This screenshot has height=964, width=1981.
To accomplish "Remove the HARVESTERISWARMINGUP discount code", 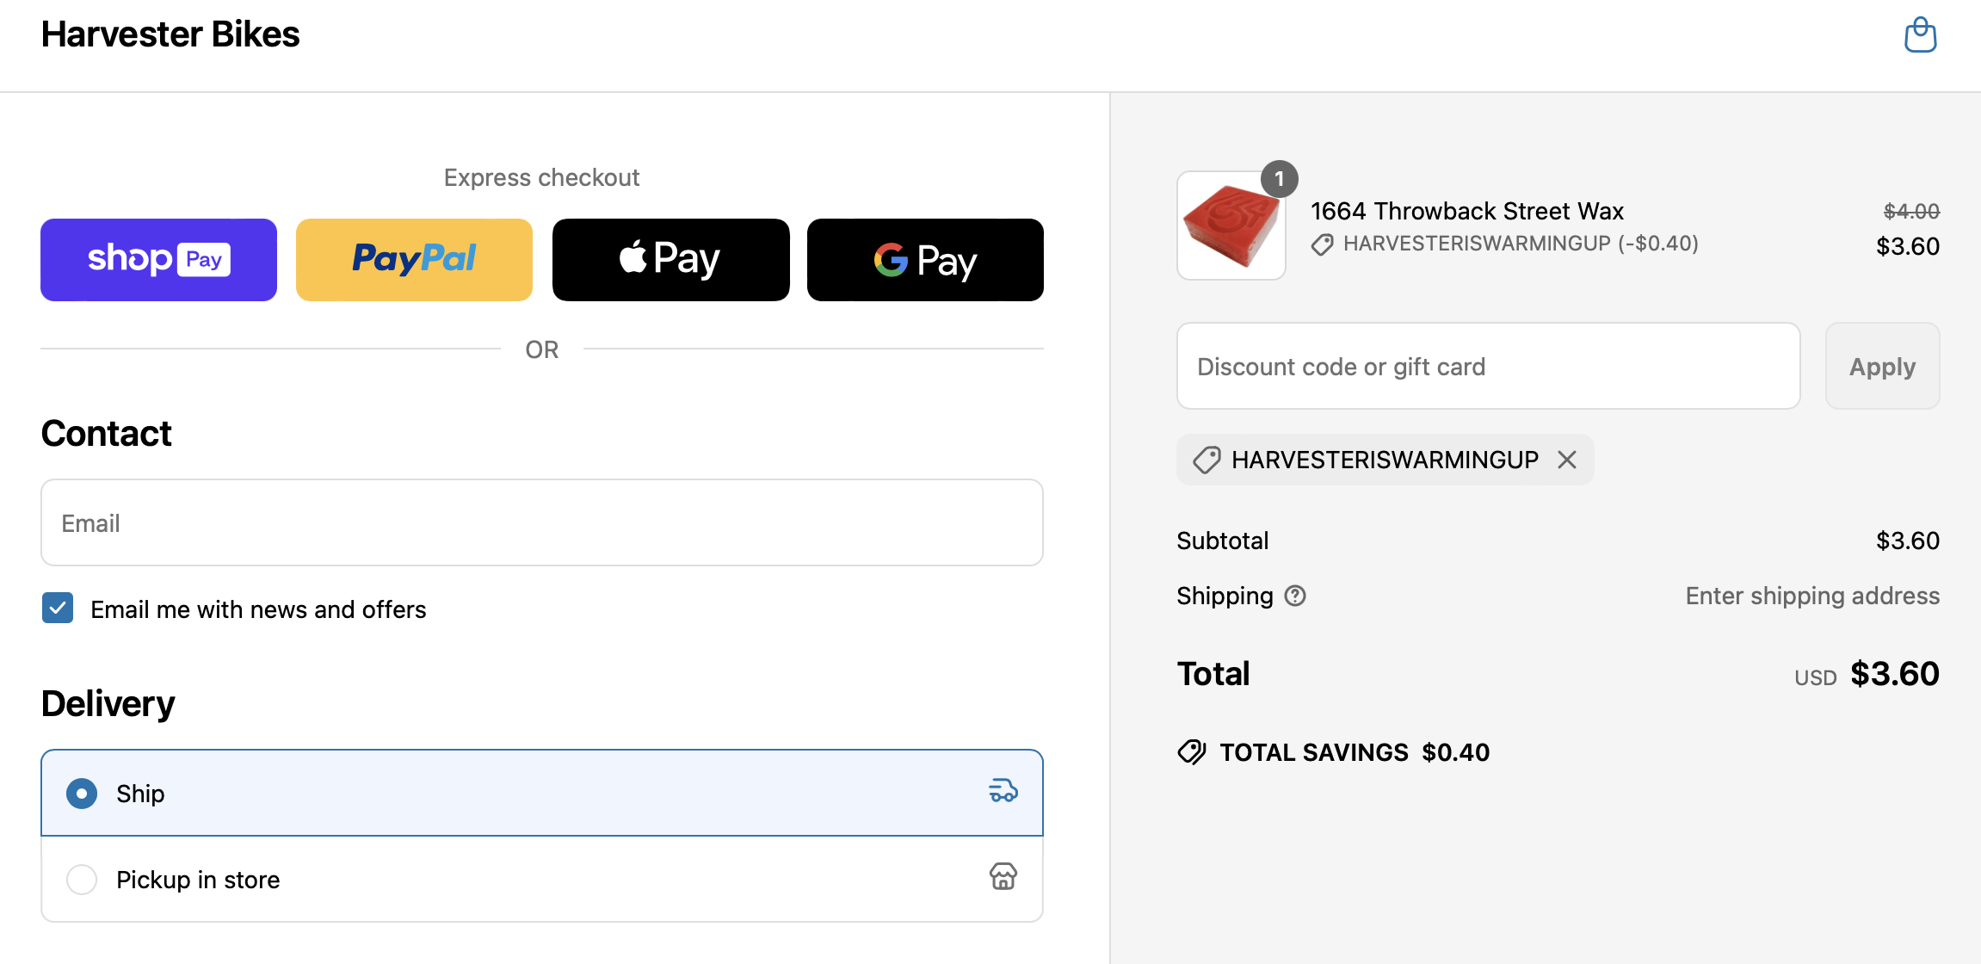I will (x=1567, y=460).
